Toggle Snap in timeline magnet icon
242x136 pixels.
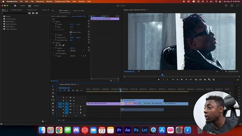(x=64, y=91)
